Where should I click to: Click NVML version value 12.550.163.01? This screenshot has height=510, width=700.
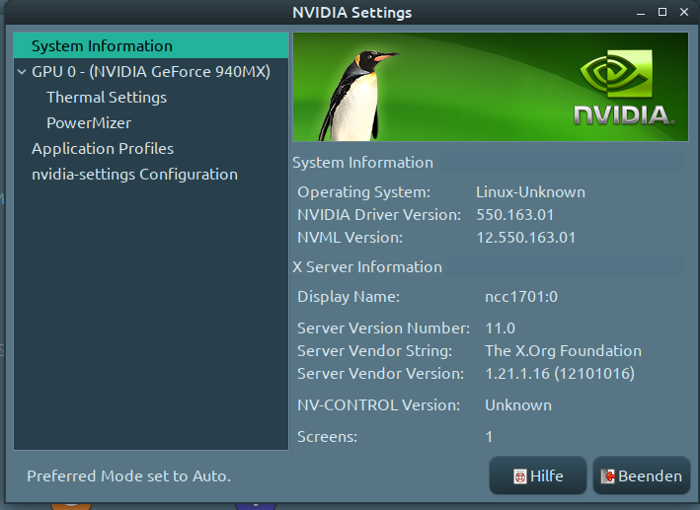point(525,238)
